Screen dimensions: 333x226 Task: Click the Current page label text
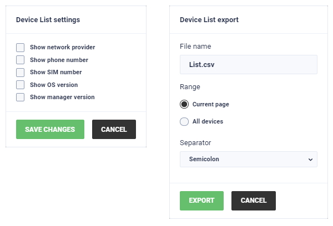[x=211, y=104]
